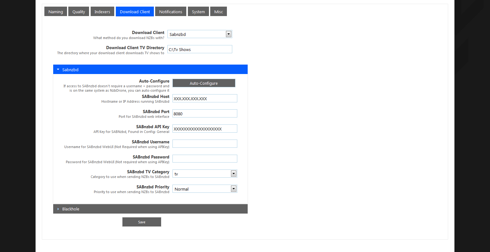Screen dimensions: 490x252
Task: Click the Auto-Configure button
Action: 204,83
